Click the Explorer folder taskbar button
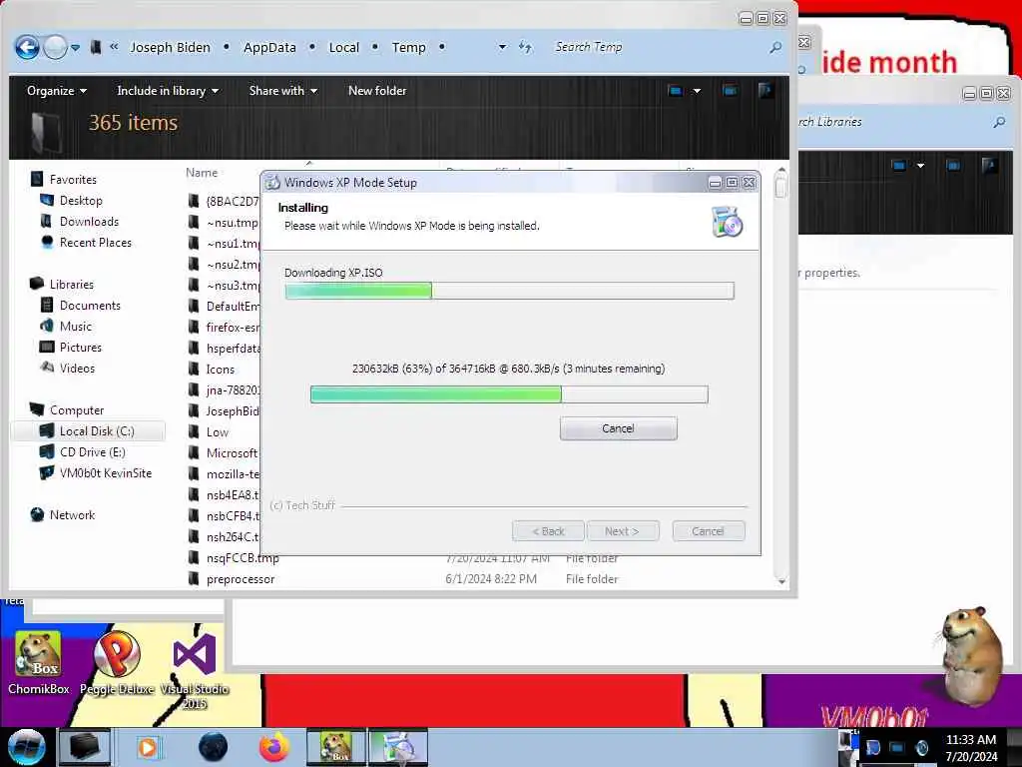 [x=84, y=747]
